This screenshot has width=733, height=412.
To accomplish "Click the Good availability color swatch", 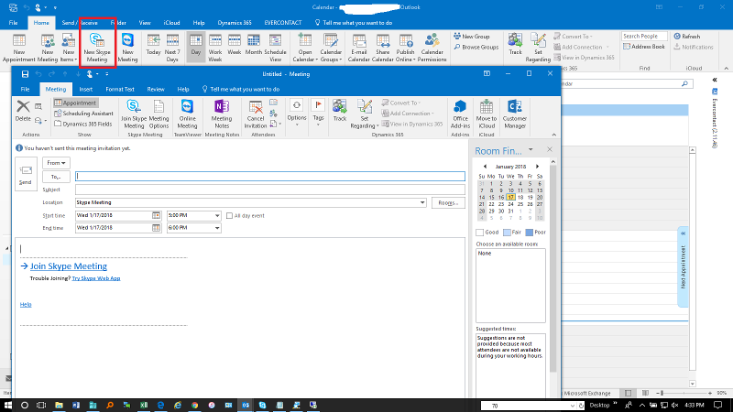I will pos(479,233).
